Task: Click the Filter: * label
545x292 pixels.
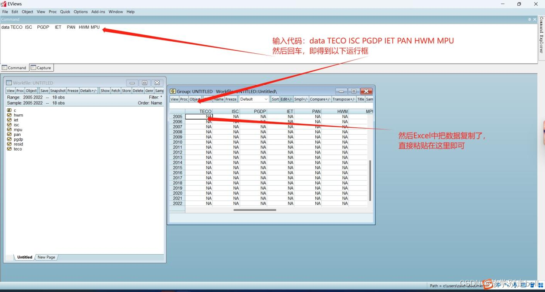Action: click(x=155, y=97)
